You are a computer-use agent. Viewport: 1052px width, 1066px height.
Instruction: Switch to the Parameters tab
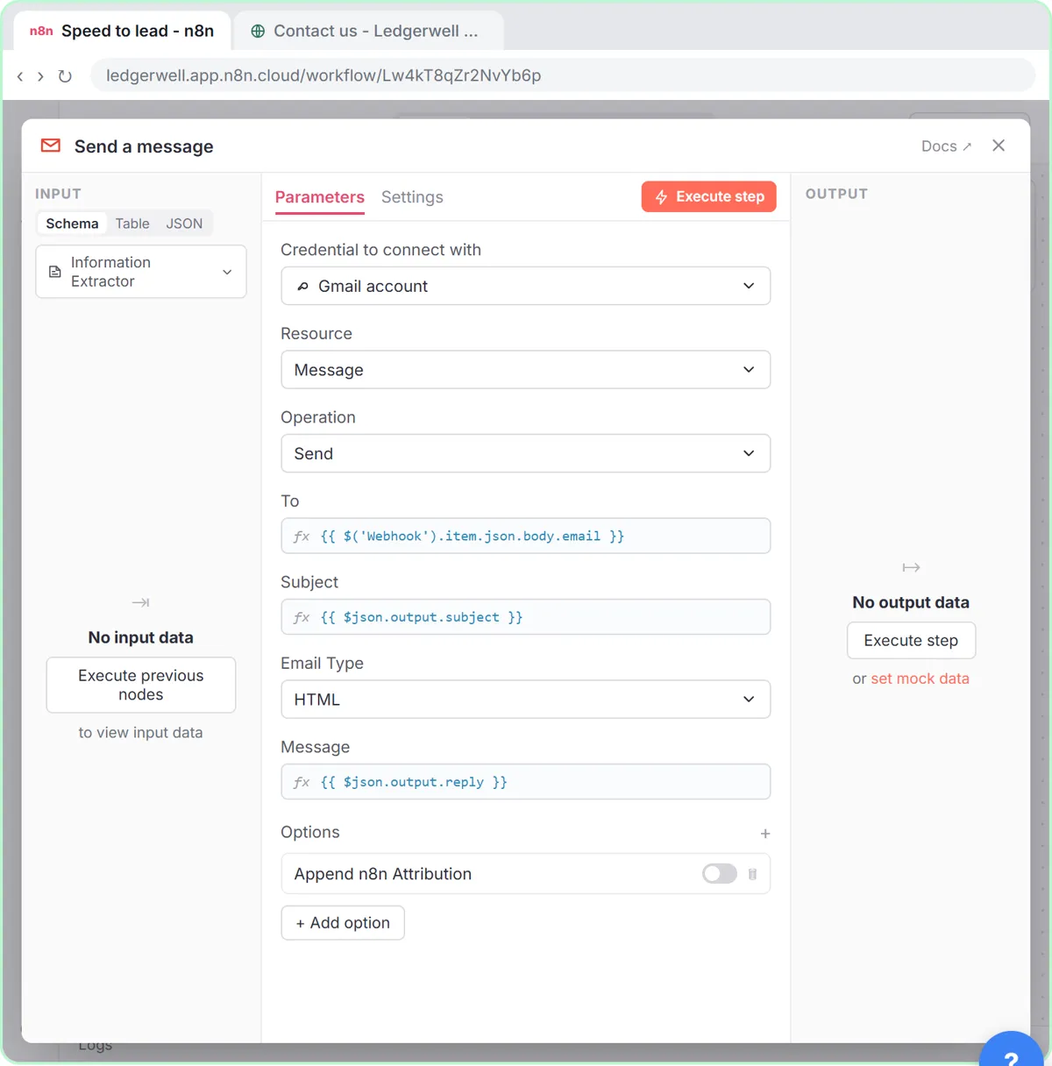(320, 197)
